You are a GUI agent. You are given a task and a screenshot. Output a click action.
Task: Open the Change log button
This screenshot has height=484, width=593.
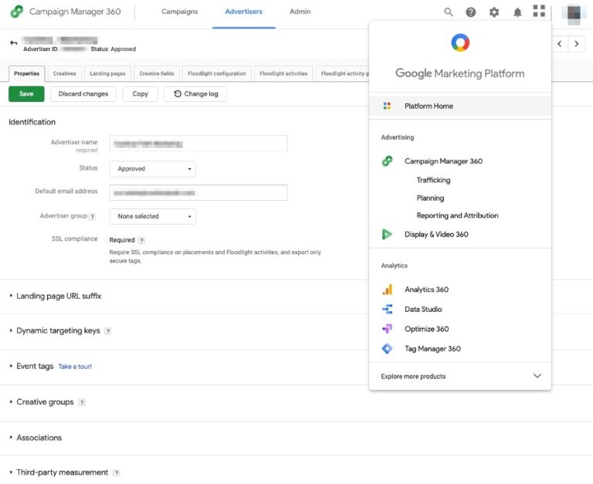point(195,93)
